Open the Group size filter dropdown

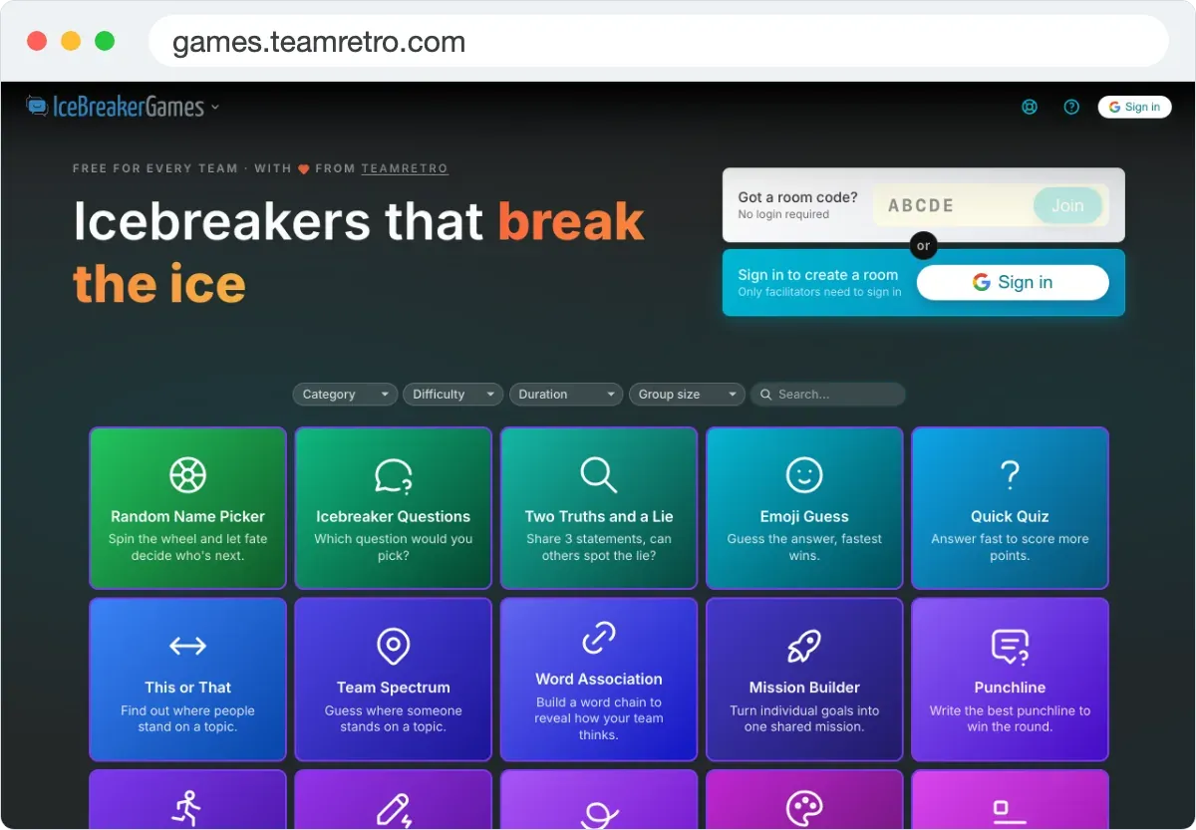687,395
